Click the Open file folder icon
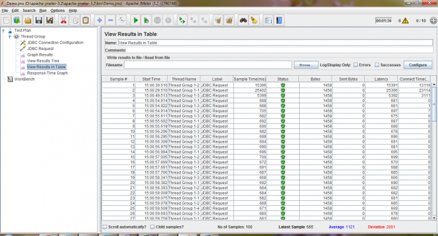The width and height of the screenshot is (438, 236). coord(28,21)
